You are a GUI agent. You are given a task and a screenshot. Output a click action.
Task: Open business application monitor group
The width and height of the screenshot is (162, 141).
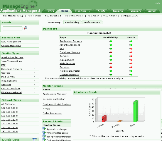pos(54,99)
